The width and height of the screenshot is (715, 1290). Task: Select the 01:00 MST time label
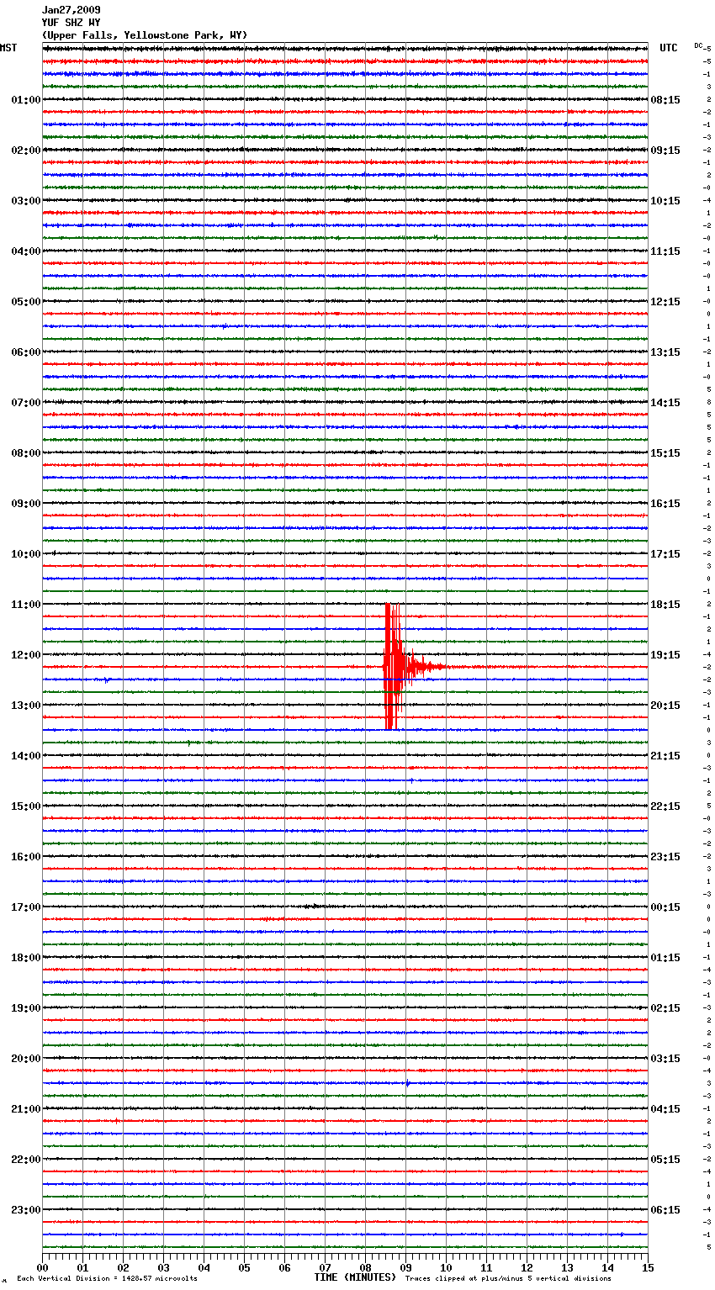click(x=26, y=100)
